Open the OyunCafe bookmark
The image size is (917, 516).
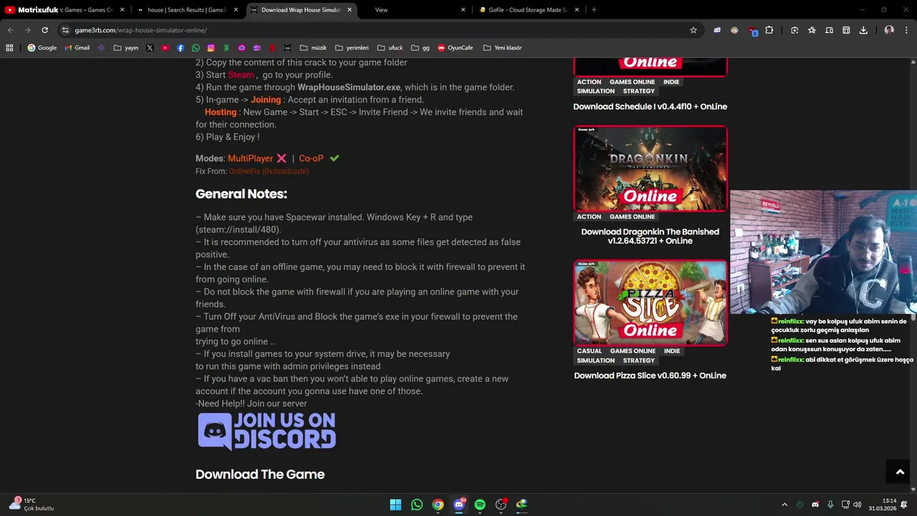coord(455,48)
